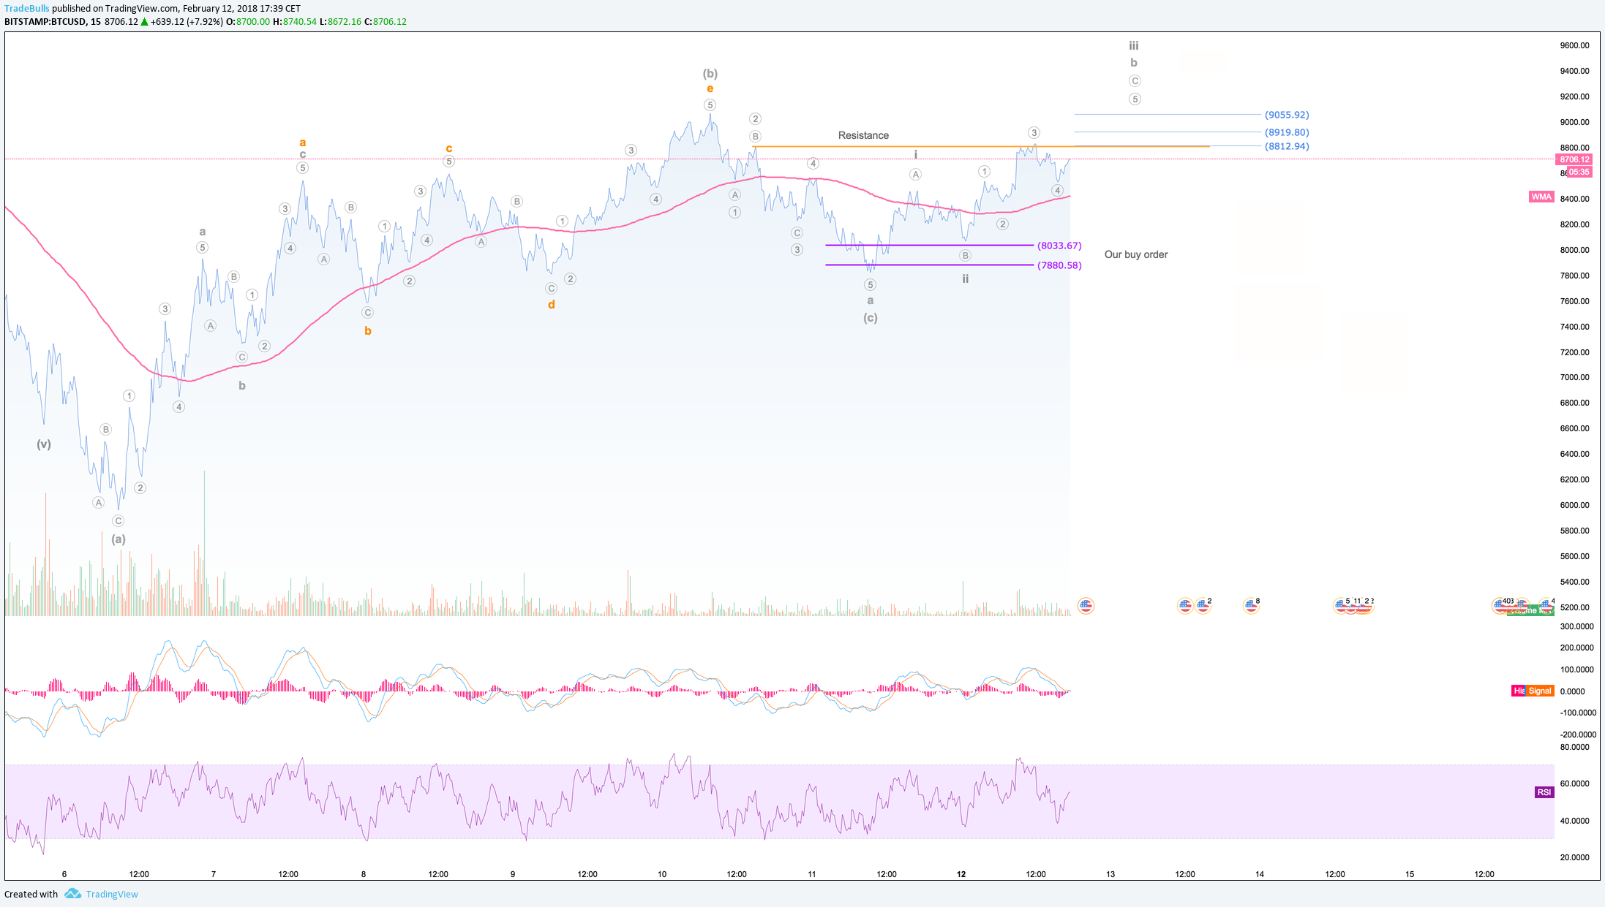Click the 'ii' wave label
The height and width of the screenshot is (907, 1605).
[x=966, y=278]
